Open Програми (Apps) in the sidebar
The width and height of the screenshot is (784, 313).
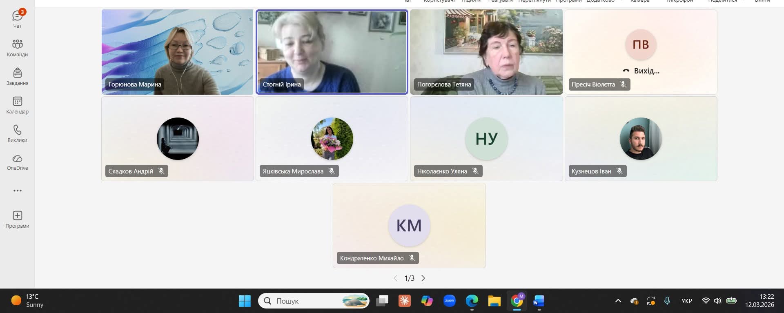[x=17, y=219]
